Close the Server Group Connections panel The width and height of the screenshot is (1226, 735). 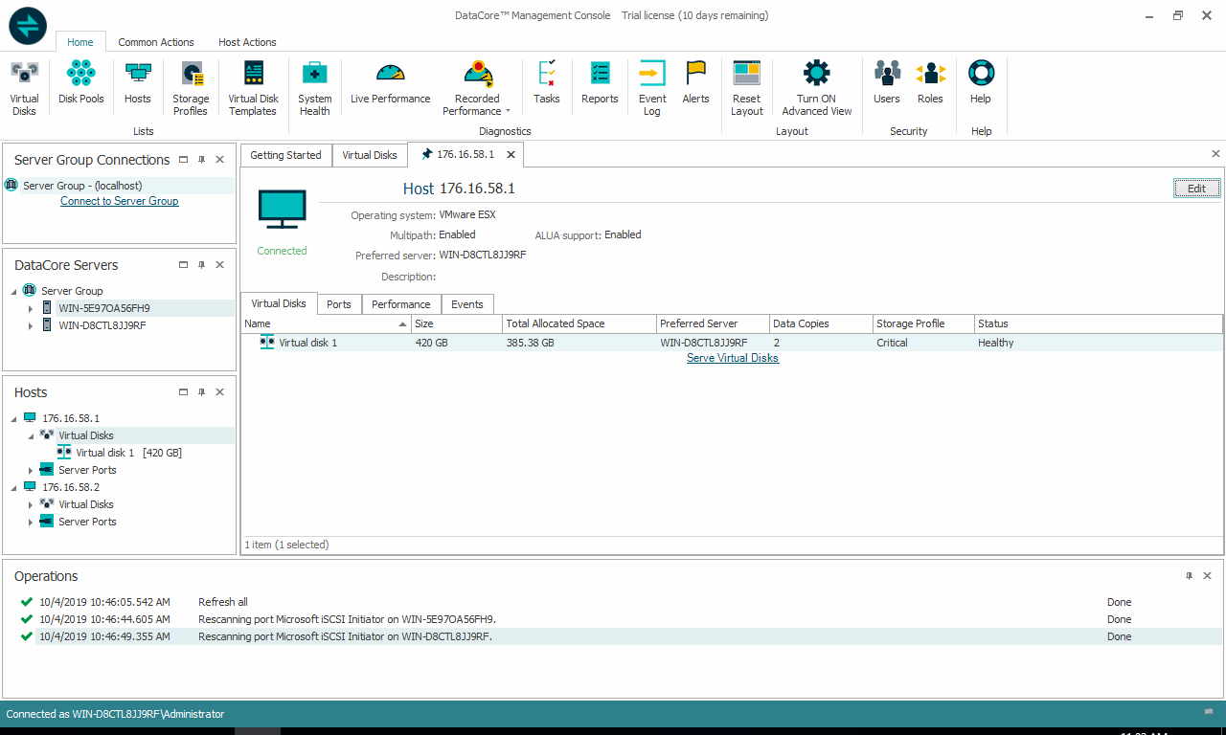pos(219,160)
